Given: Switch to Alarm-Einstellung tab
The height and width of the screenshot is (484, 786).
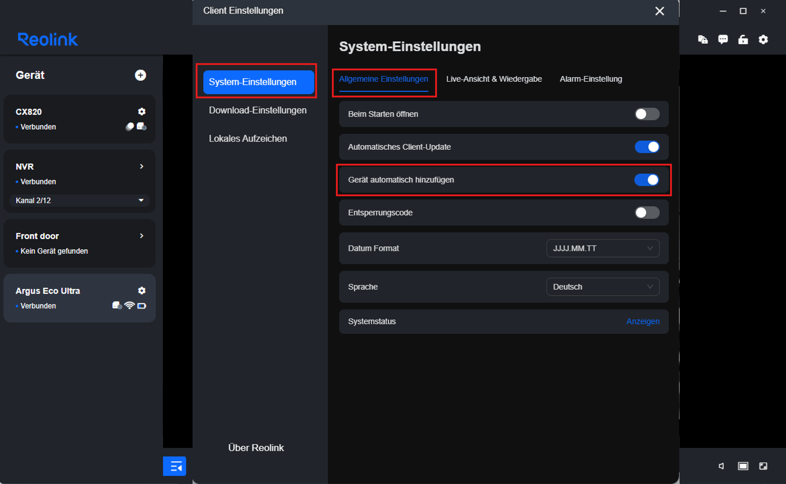Looking at the screenshot, I should tap(591, 79).
